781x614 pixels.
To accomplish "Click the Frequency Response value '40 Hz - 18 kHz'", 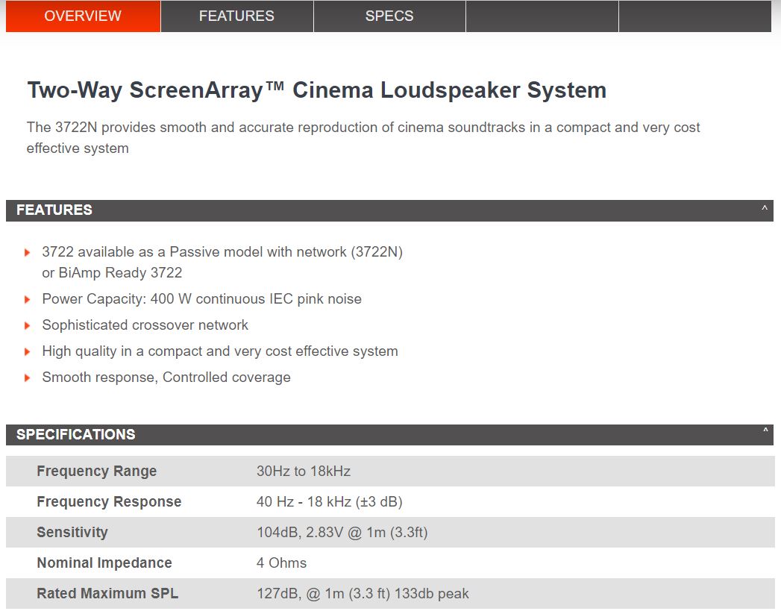I will pos(329,502).
